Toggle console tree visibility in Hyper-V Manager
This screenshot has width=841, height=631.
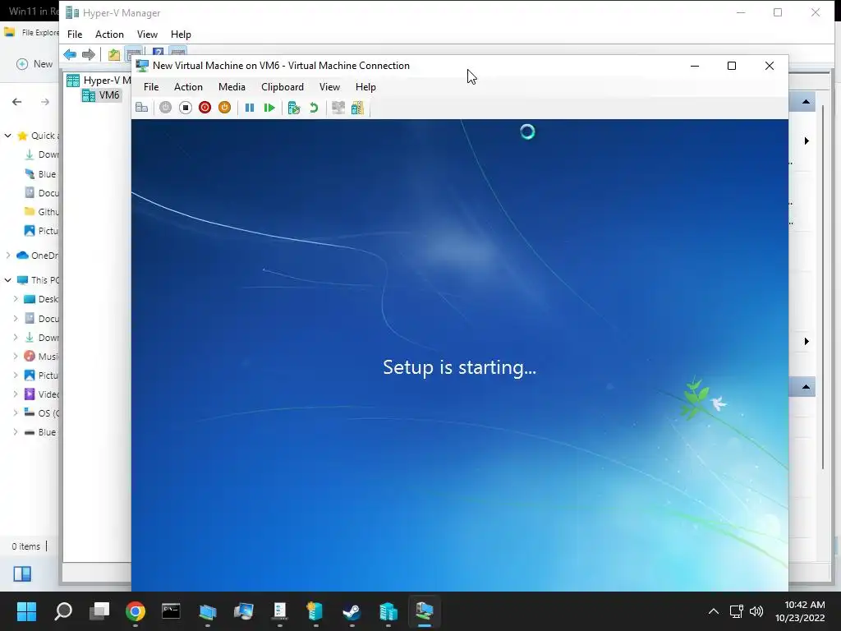coord(134,53)
